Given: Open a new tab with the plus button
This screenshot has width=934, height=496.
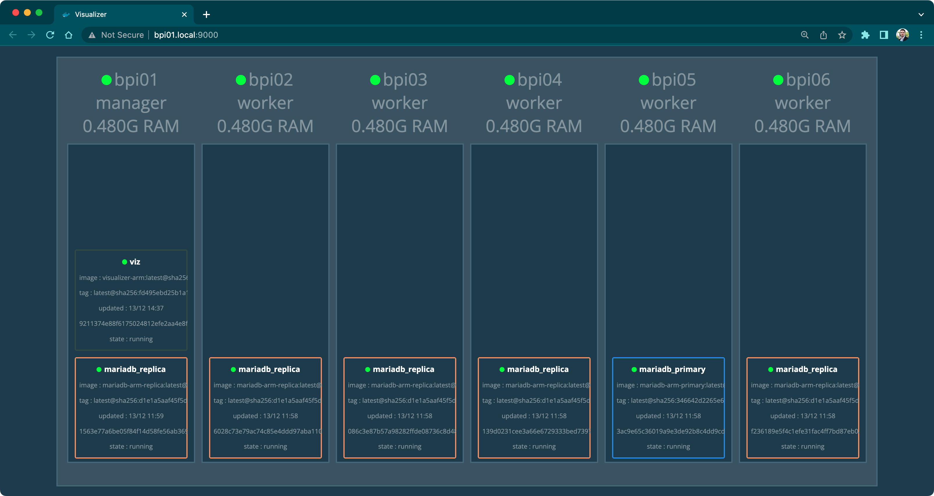Looking at the screenshot, I should coord(206,15).
